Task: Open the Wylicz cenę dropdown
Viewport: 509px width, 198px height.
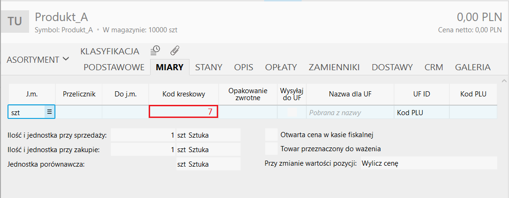Action: coord(428,163)
